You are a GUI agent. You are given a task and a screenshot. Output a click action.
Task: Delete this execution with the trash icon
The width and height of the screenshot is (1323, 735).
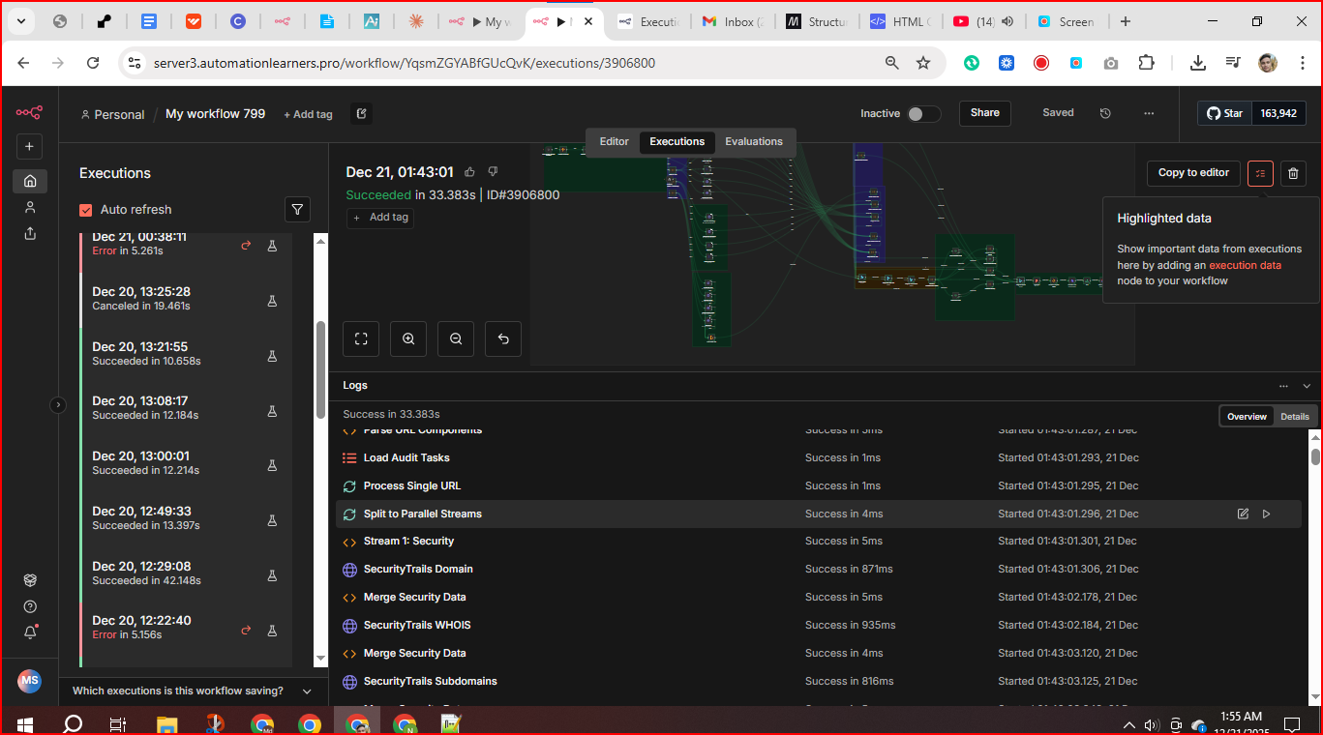click(x=1293, y=173)
